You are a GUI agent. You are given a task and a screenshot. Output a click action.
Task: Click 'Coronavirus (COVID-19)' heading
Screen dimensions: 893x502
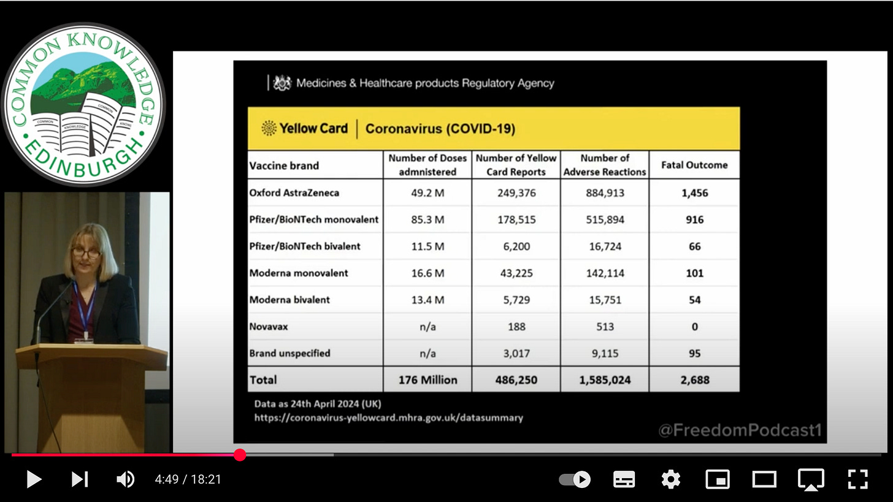click(x=440, y=129)
